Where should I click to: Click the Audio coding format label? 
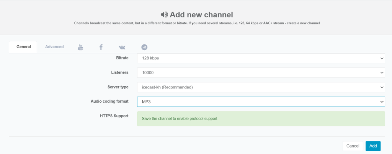[x=109, y=101]
